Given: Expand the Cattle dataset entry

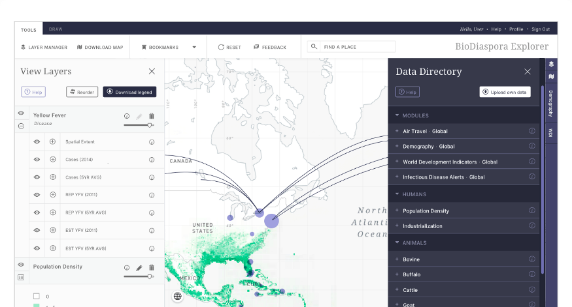Looking at the screenshot, I should [397, 289].
